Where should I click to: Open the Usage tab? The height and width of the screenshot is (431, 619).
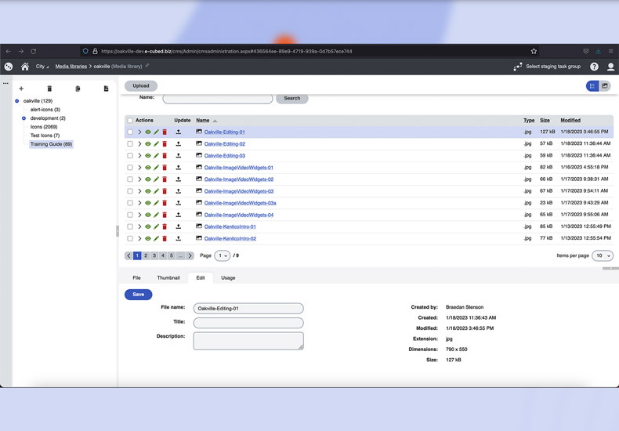[x=228, y=277]
